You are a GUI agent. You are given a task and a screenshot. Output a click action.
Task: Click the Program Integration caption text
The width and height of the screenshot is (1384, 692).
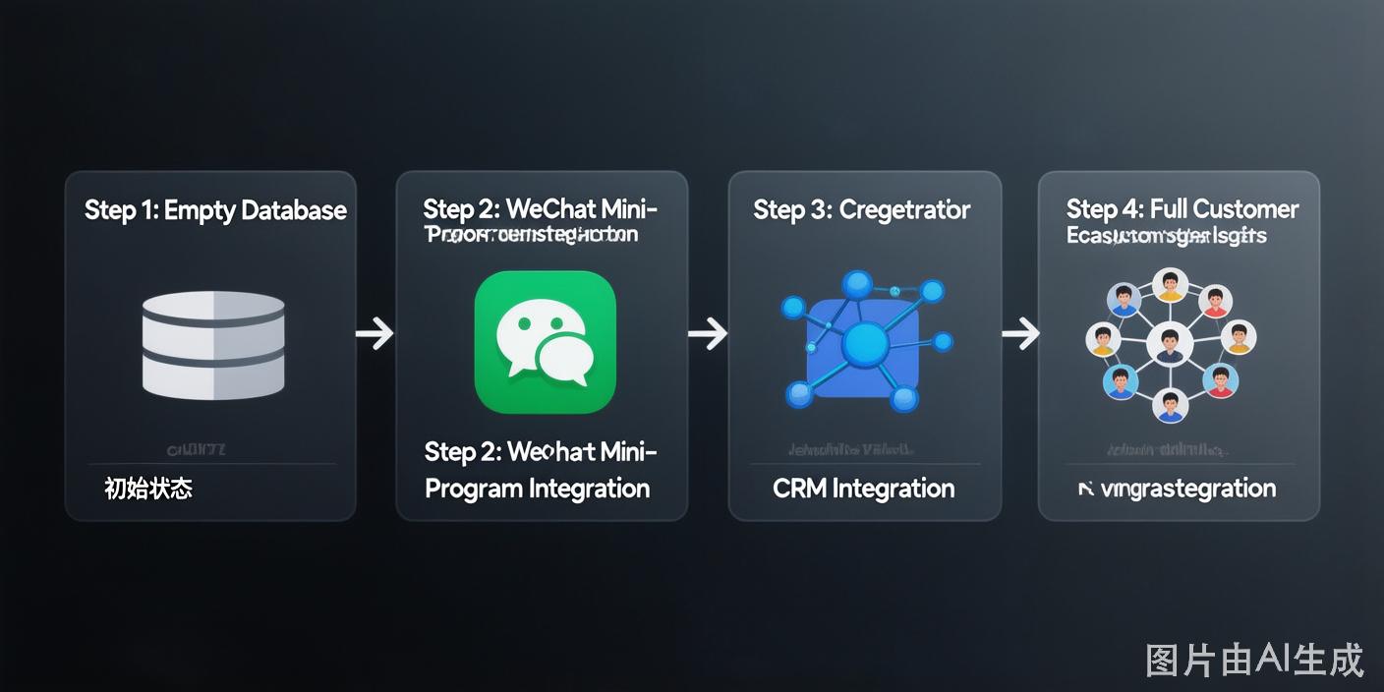pos(537,489)
